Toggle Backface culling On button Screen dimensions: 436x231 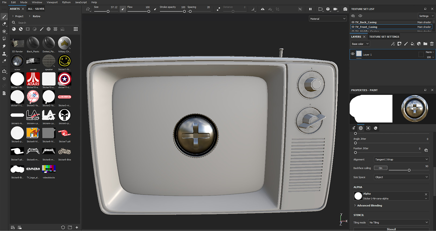(381, 168)
